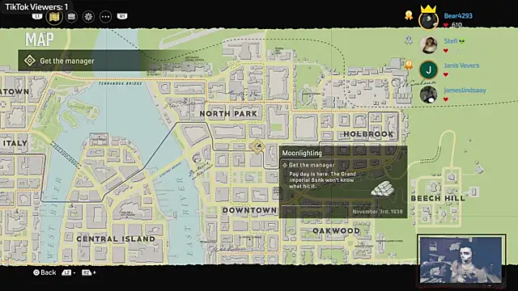
Task: Click the diamond objective icon in banner
Action: 30,61
